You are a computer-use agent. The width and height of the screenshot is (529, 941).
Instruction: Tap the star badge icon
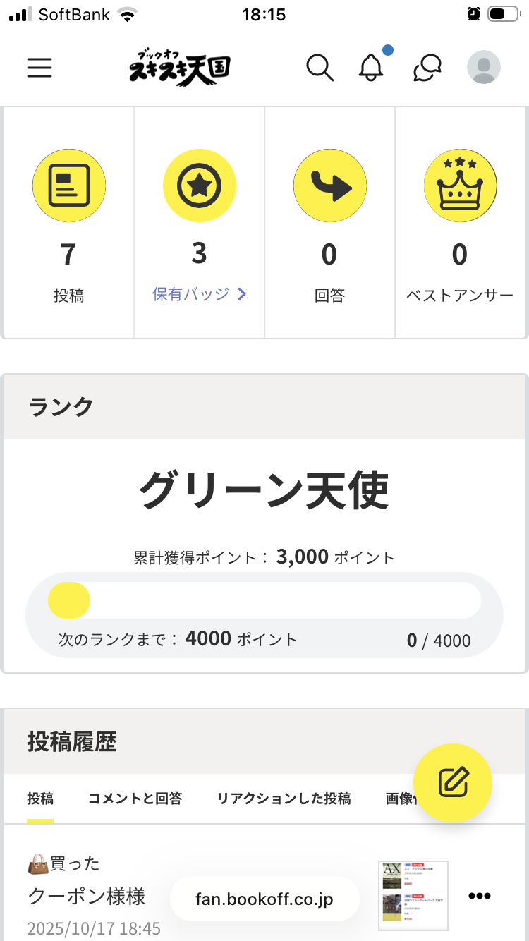[200, 186]
